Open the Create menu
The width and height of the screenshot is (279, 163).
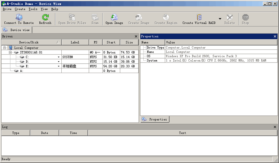pos(20,9)
